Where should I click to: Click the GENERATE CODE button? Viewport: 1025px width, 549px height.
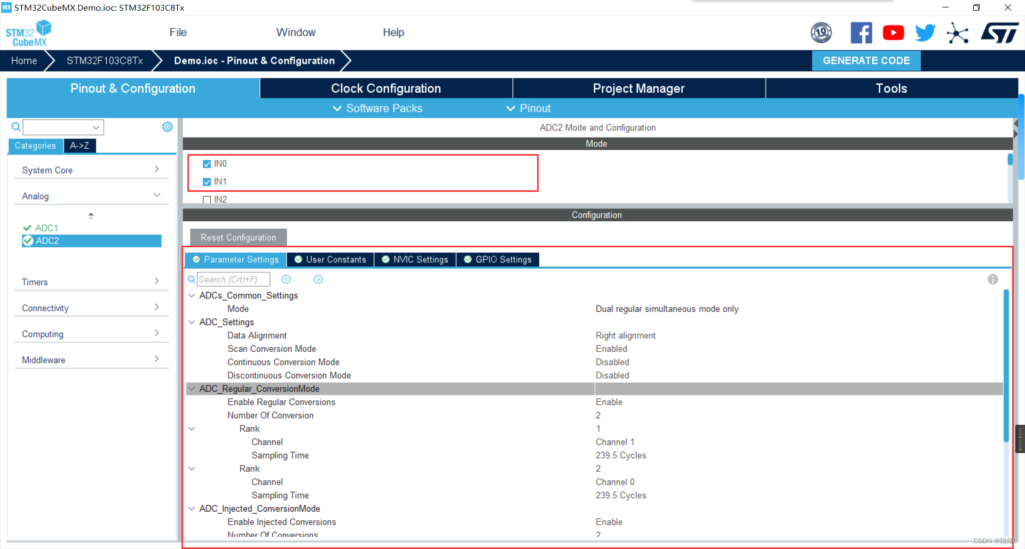point(866,61)
